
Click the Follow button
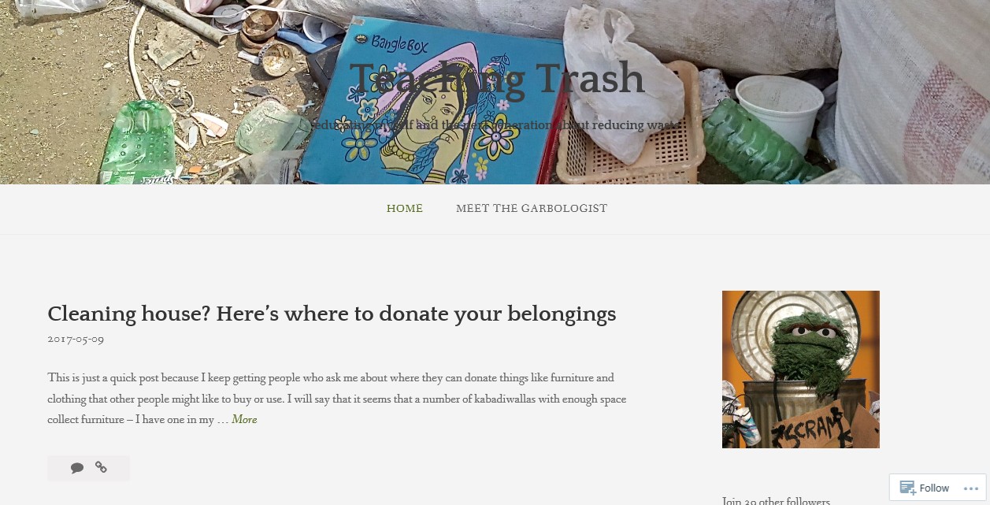click(x=925, y=488)
